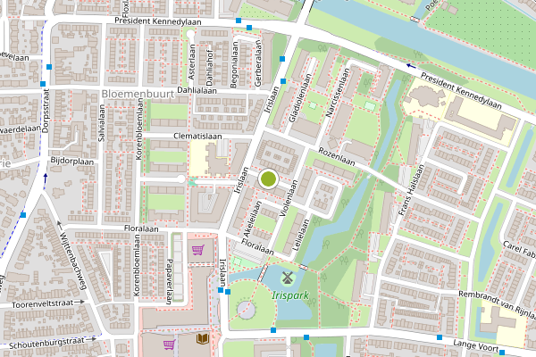
Task: Select the shopping cart icon beside the book icon
Action: (x=169, y=344)
